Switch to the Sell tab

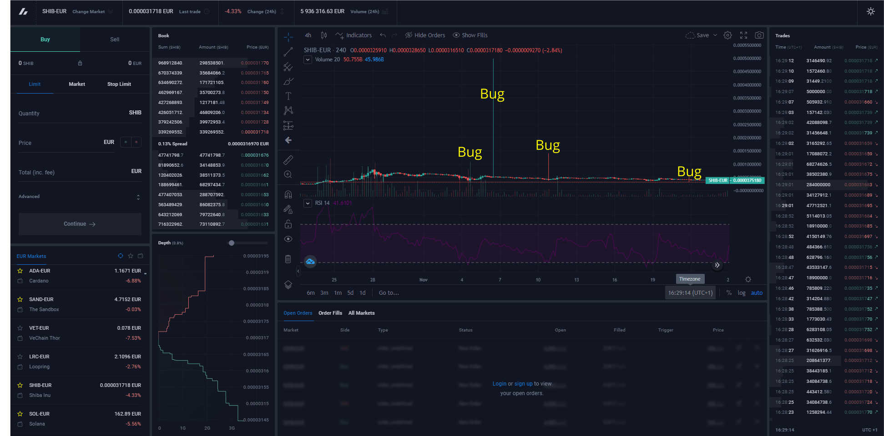tap(114, 39)
